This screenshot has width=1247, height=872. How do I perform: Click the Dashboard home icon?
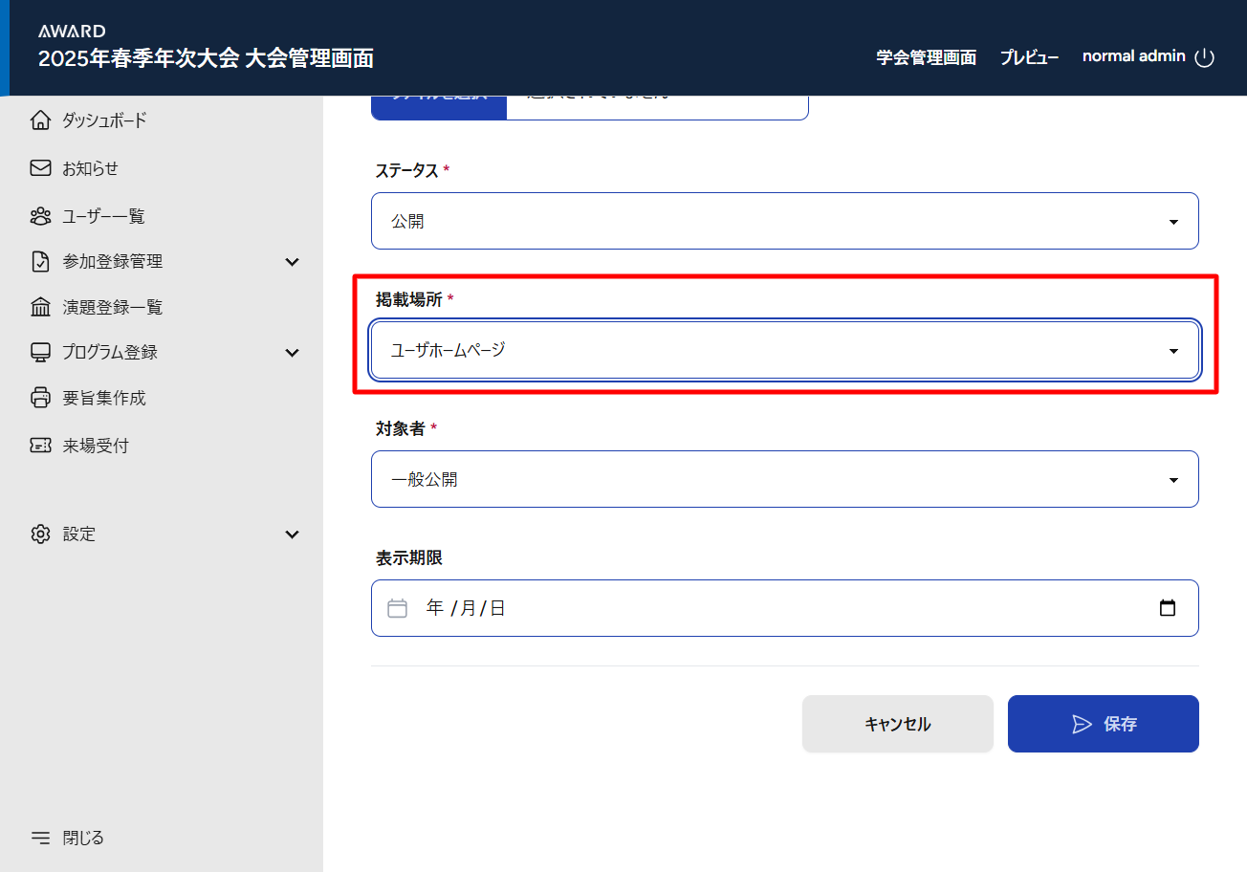point(40,120)
